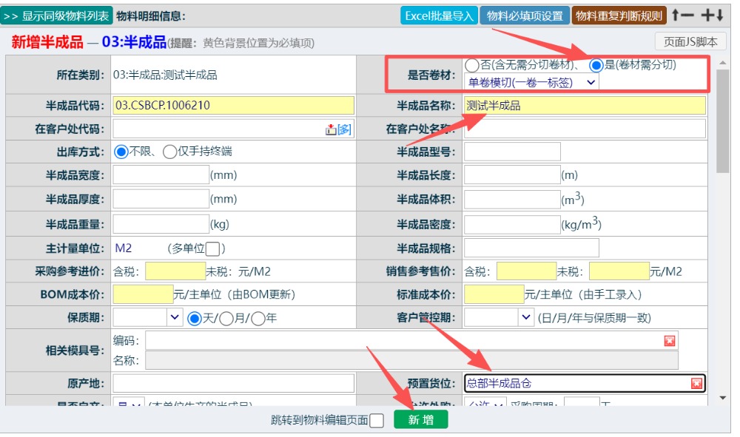Enable the 多单位 checkbox

click(x=212, y=249)
